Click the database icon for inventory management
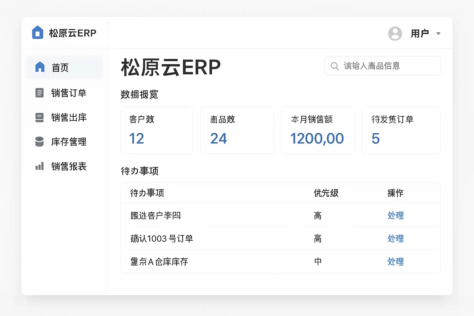 pos(39,142)
